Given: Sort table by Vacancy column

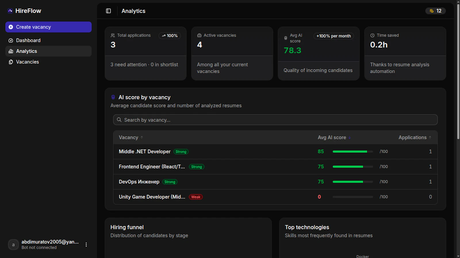Looking at the screenshot, I should pyautogui.click(x=131, y=138).
